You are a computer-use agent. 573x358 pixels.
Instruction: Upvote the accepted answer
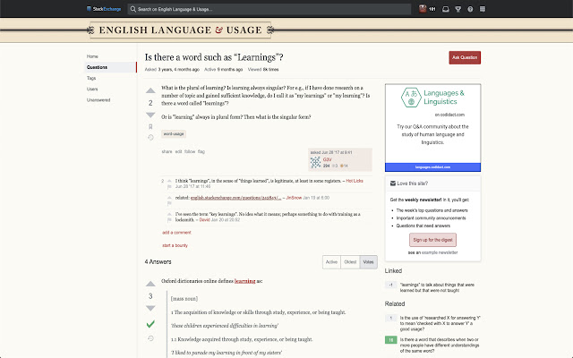tap(150, 284)
